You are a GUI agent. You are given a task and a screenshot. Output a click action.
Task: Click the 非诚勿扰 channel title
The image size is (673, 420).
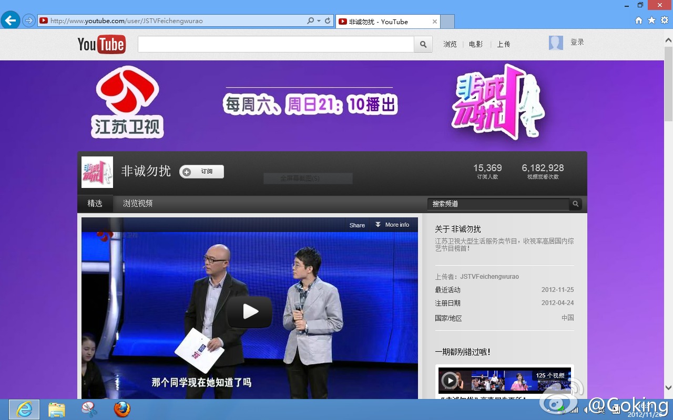pos(146,171)
